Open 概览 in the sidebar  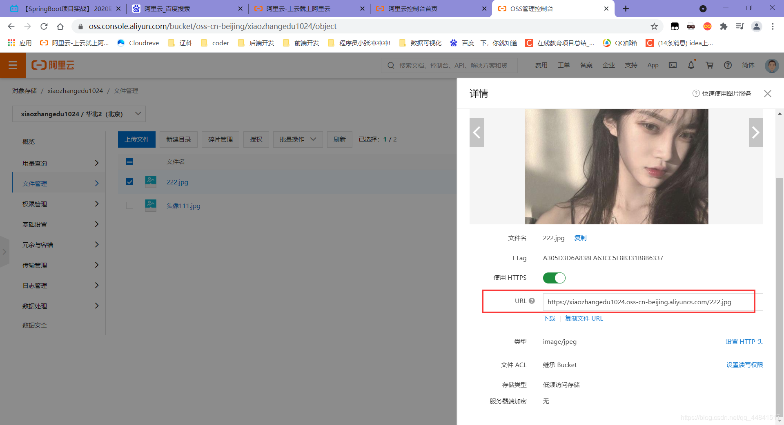(x=29, y=142)
